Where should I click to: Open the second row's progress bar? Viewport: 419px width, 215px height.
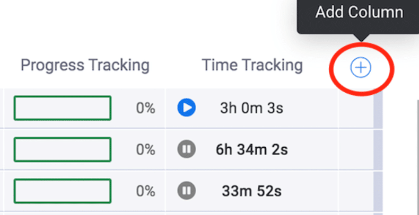[x=63, y=149]
